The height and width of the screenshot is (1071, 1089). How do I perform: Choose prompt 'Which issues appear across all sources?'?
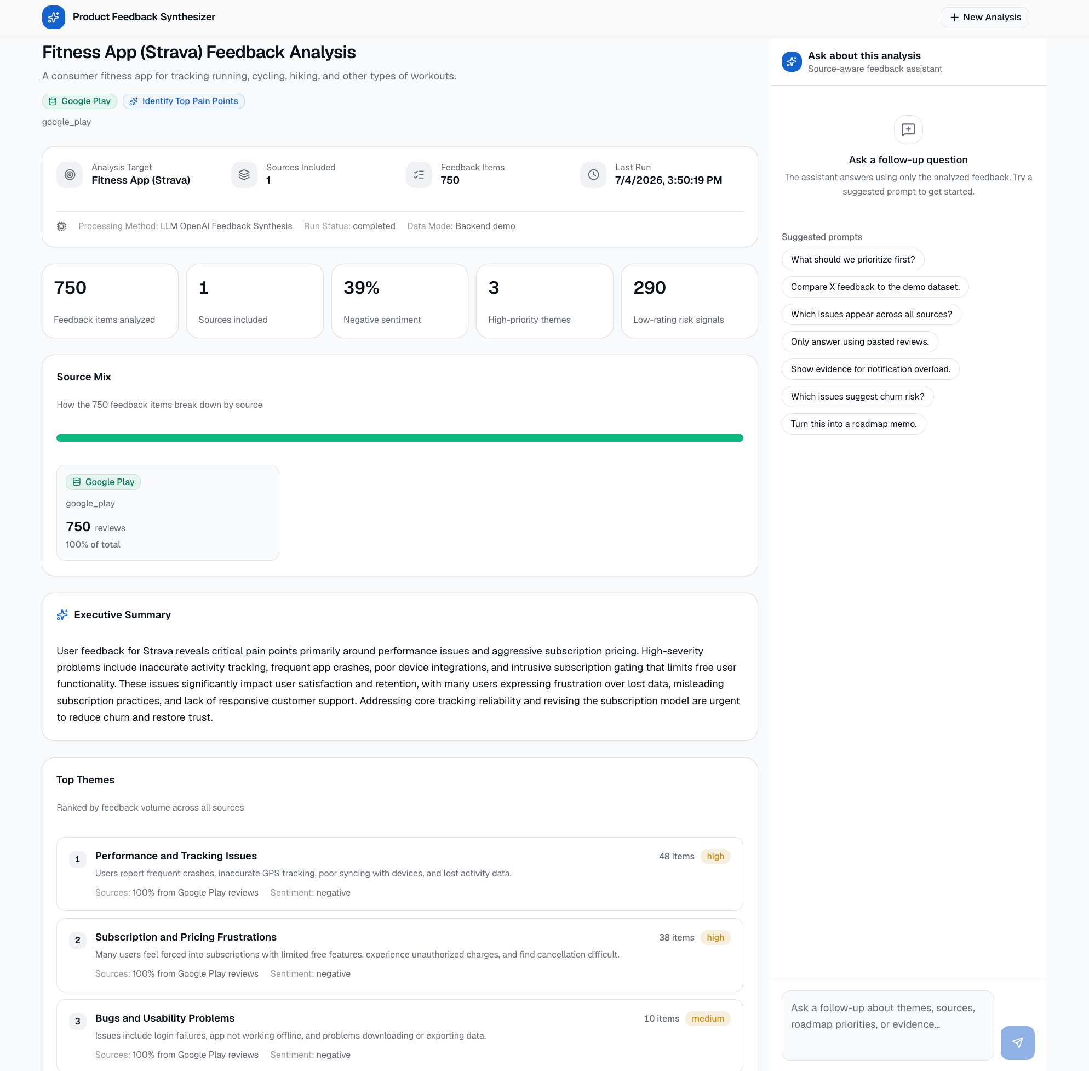871,315
